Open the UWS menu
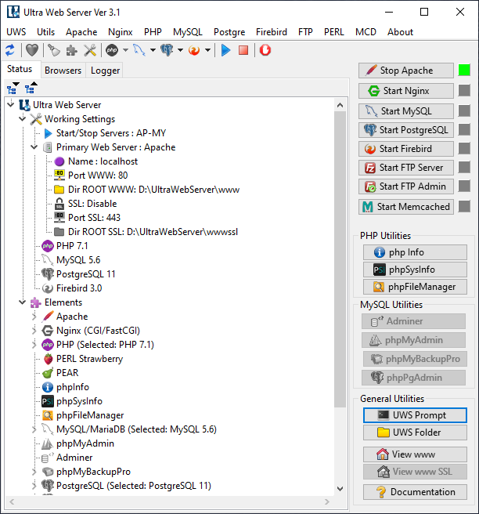Viewport: 479px width, 514px height. (16, 32)
